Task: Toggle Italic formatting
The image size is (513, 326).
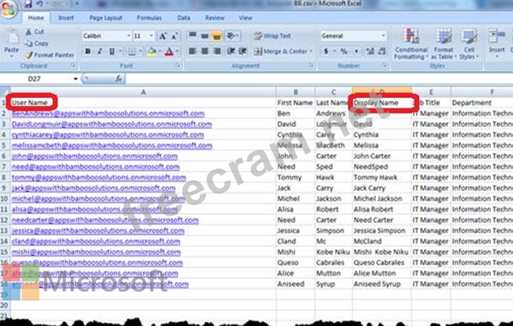Action: click(99, 51)
